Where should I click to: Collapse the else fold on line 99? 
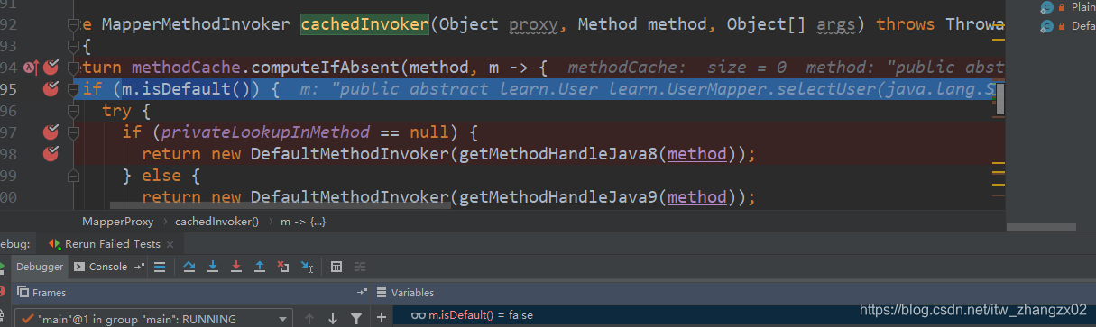[x=74, y=176]
